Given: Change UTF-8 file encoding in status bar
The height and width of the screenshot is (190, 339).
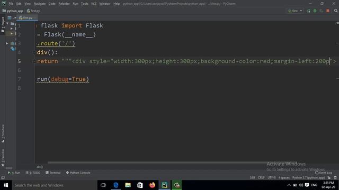Looking at the screenshot, I should coord(272,178).
